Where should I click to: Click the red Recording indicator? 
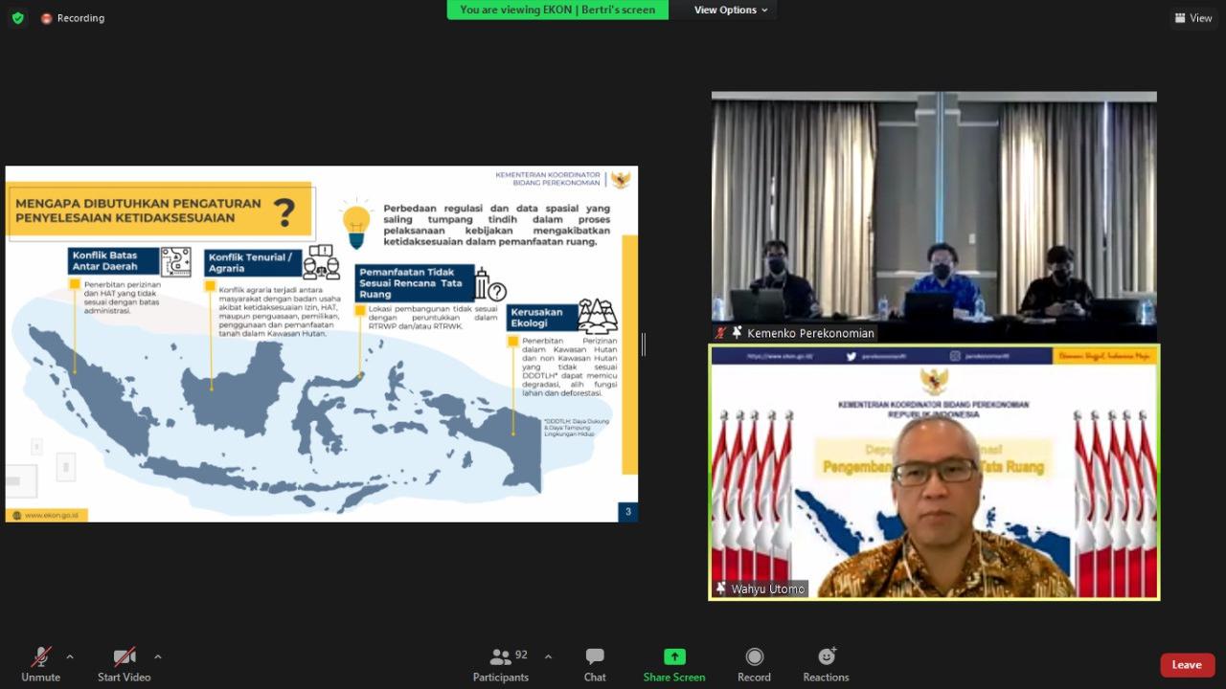coord(73,18)
